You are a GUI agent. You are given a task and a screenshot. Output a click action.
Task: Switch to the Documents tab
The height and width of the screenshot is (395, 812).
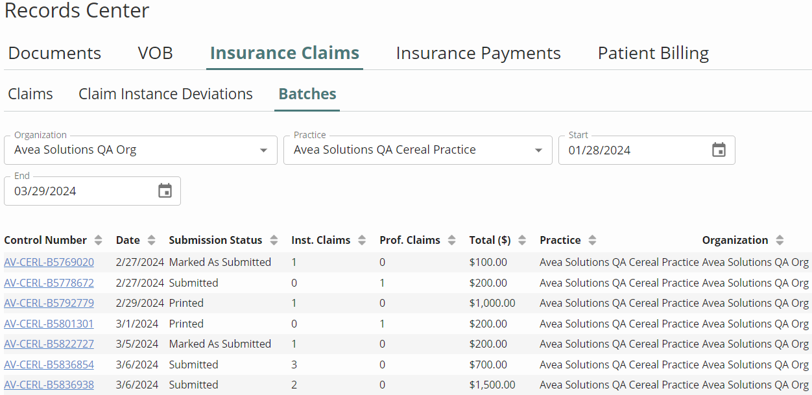[x=54, y=53]
